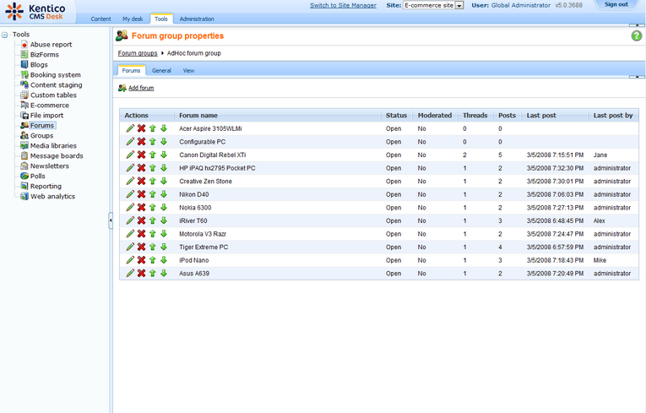Click the Switch to Site Manager link
The height and width of the screenshot is (413, 646).
pos(343,5)
